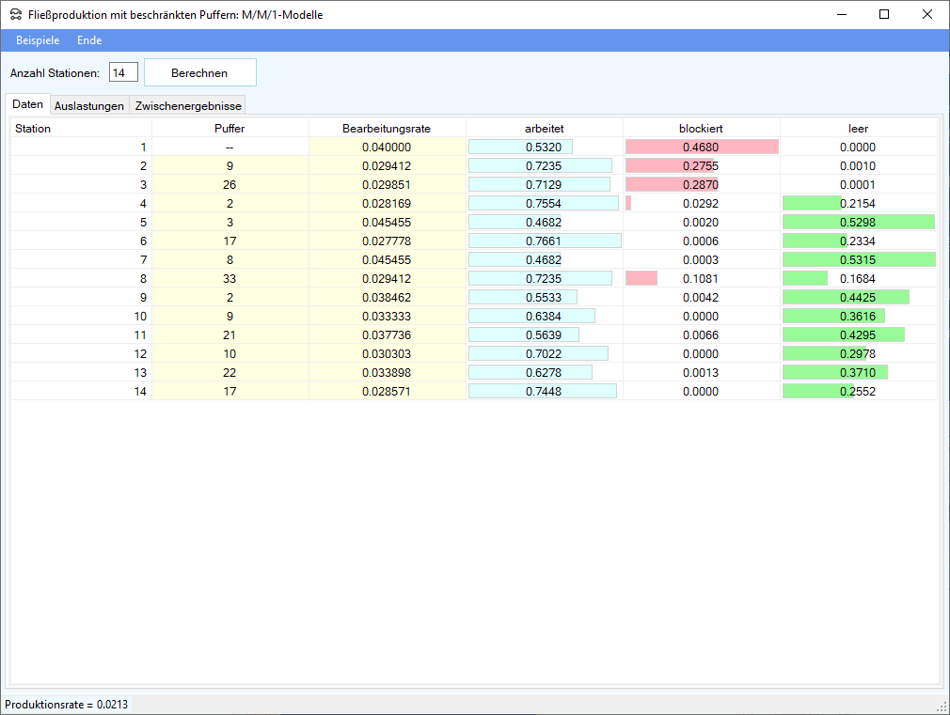
Task: Open the Ende menu
Action: pos(89,40)
